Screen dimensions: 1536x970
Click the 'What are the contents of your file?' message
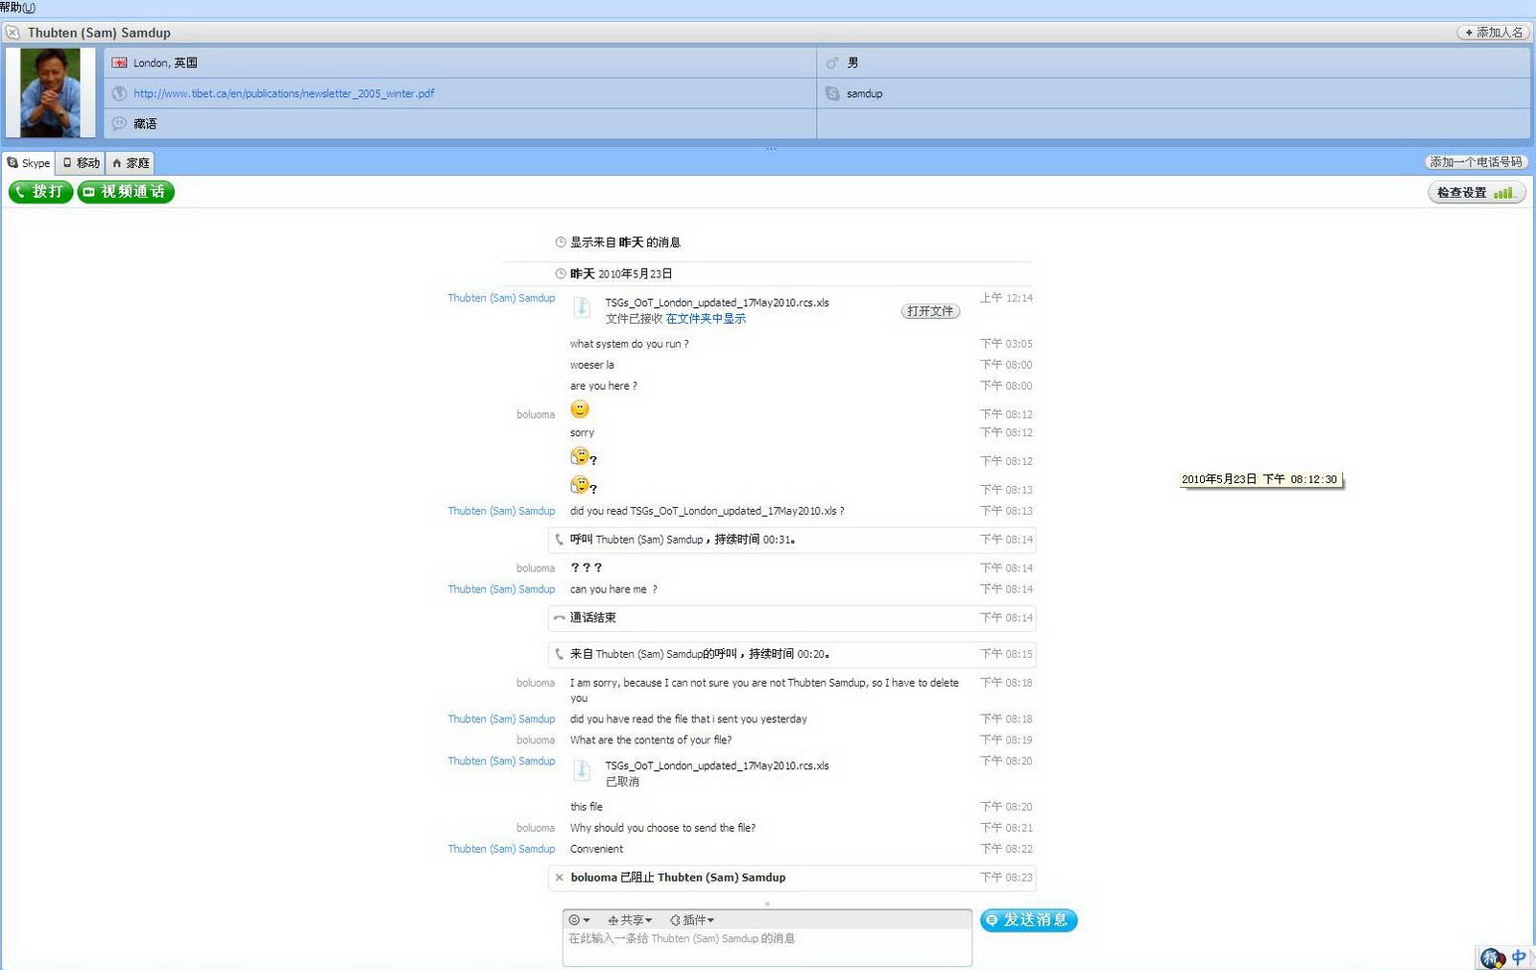[651, 740]
